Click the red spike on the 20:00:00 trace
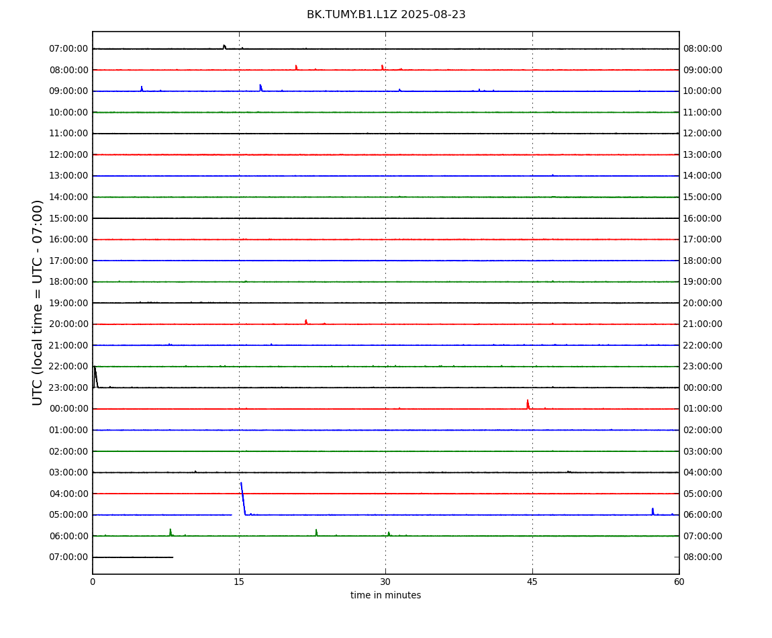Image resolution: width=772 pixels, height=638 pixels. coord(305,322)
